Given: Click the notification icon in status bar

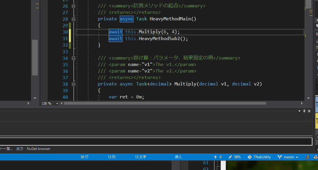Looking at the screenshot, I should (307, 157).
